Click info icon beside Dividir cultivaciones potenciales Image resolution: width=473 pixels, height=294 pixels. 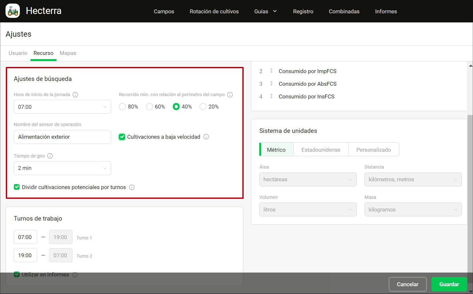(132, 187)
